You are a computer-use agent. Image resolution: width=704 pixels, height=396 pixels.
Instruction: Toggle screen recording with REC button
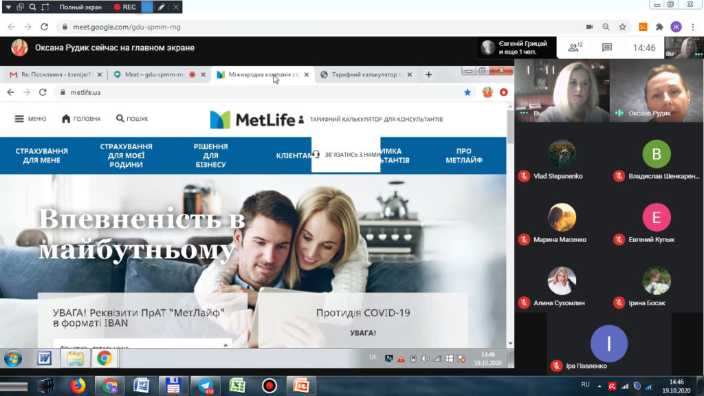pyautogui.click(x=125, y=7)
